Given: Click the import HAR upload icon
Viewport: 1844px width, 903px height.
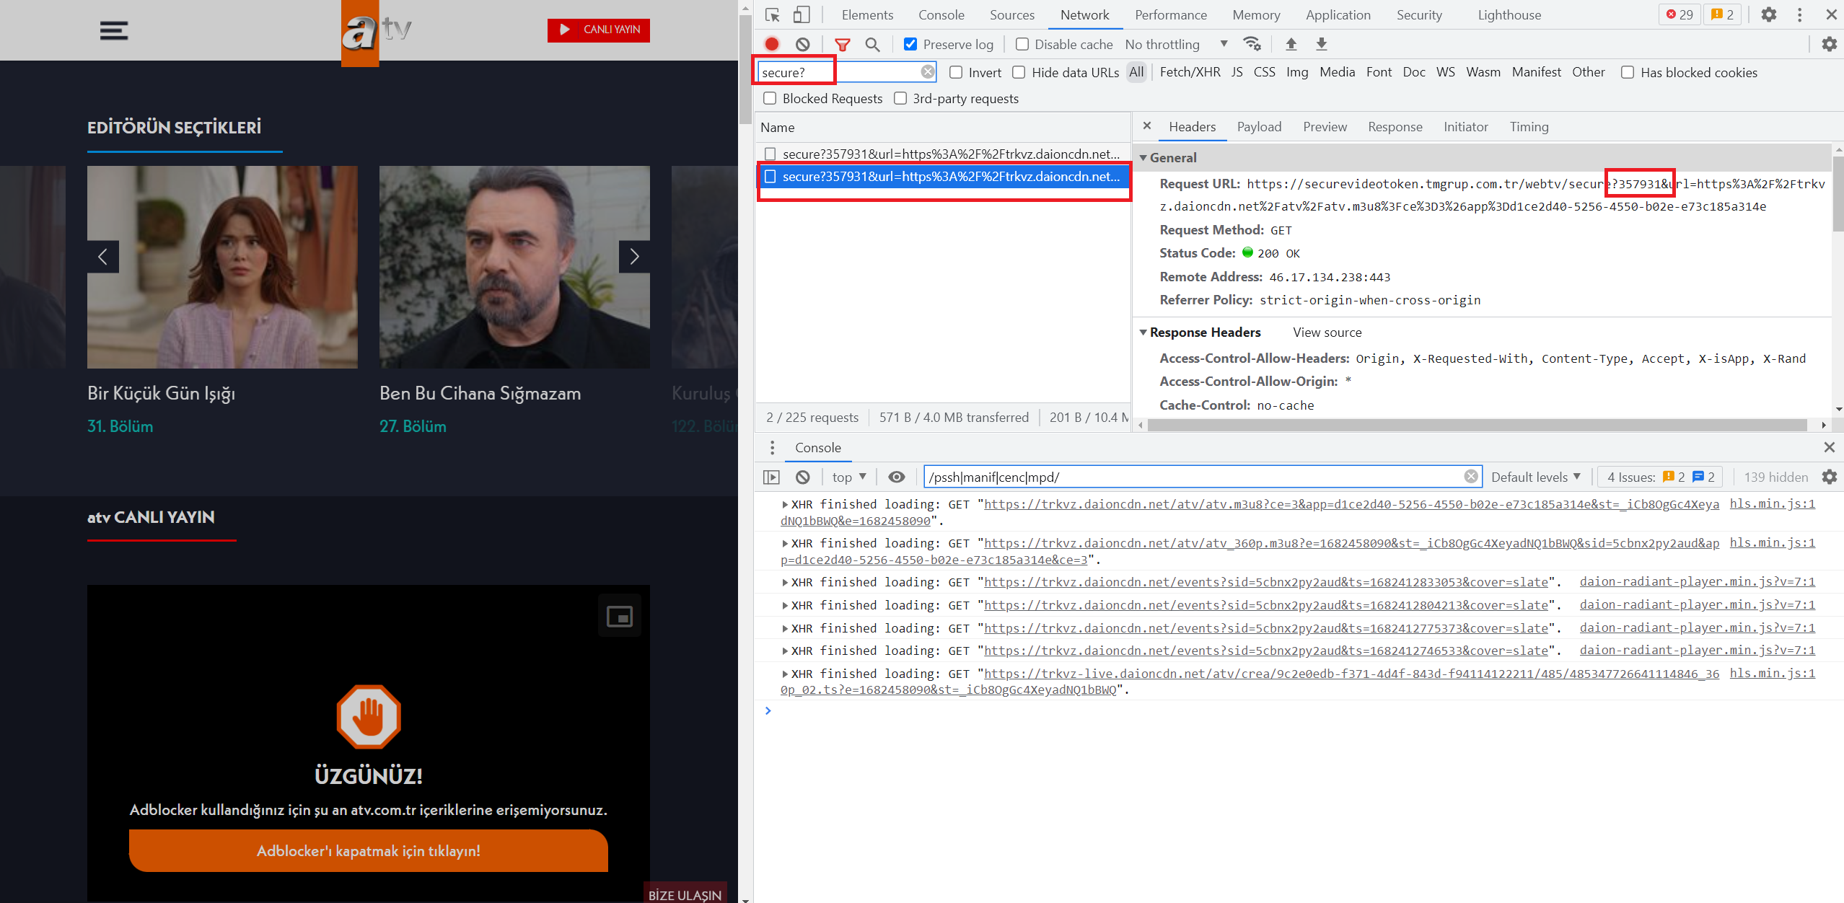Looking at the screenshot, I should tap(1291, 44).
